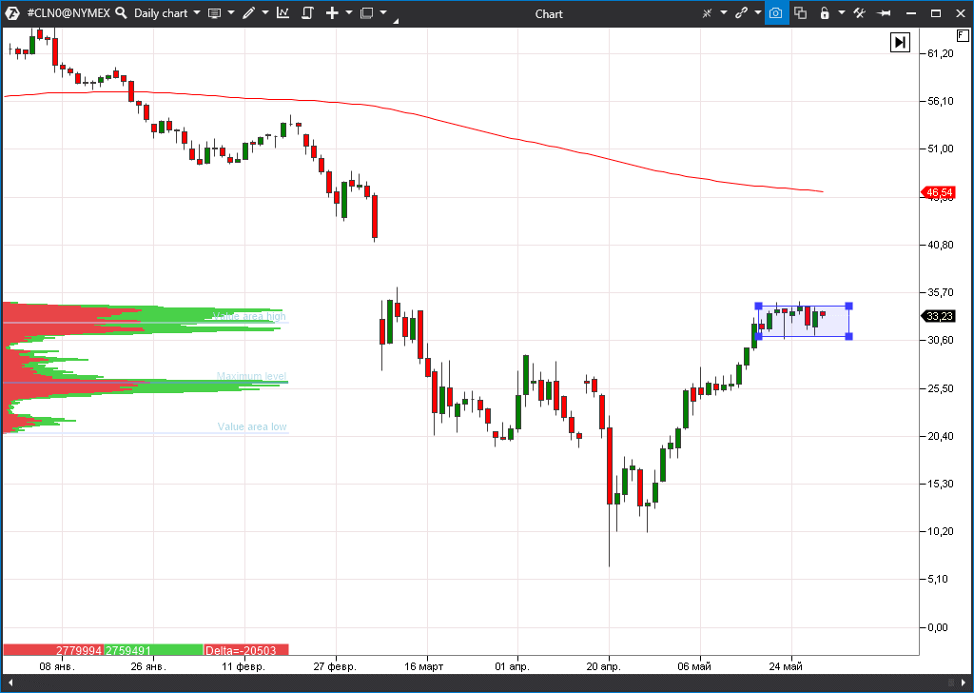Image resolution: width=974 pixels, height=693 pixels.
Task: Click the plus add icon
Action: click(332, 13)
